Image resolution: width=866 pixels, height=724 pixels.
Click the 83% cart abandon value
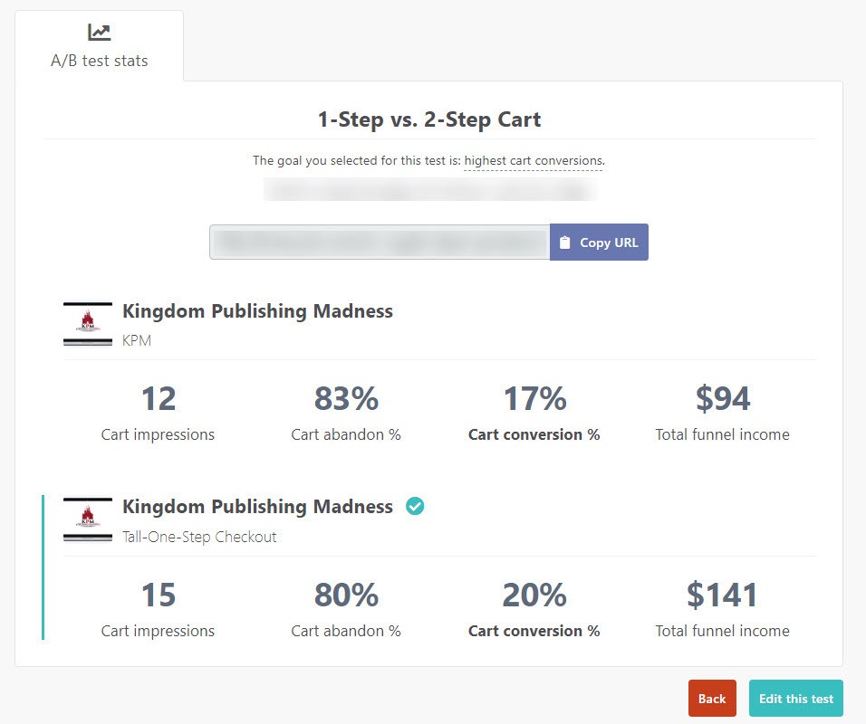coord(346,398)
